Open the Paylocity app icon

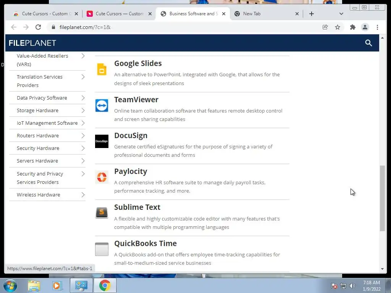[102, 177]
